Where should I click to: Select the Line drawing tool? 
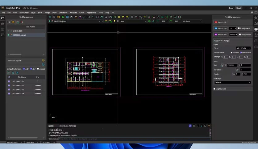(85, 17)
